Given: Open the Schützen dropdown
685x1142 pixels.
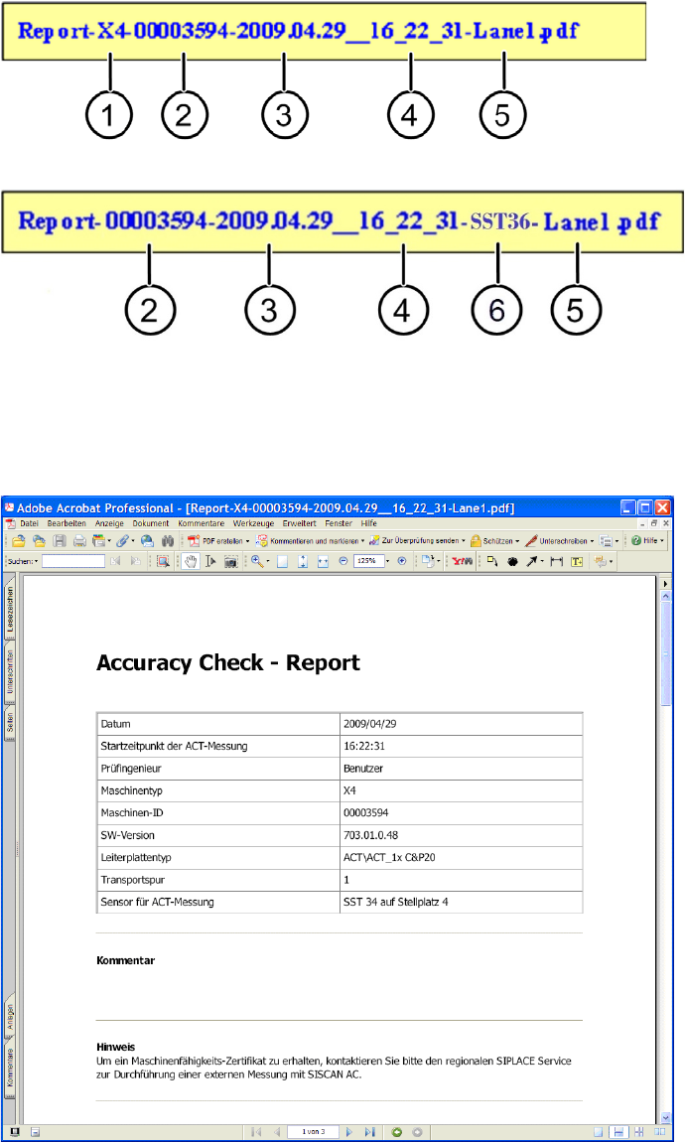Looking at the screenshot, I should 517,541.
